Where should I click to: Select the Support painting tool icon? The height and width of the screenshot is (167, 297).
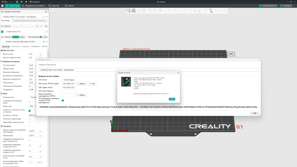(200, 11)
